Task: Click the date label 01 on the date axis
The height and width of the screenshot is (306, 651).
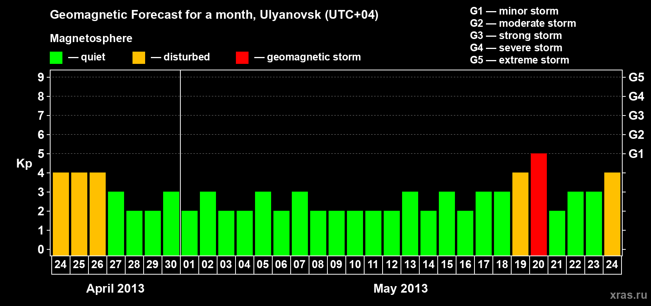Action: click(x=189, y=265)
